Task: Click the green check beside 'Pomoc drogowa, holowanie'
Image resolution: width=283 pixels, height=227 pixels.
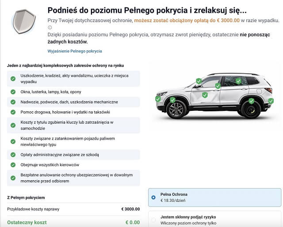Action: coord(13,112)
